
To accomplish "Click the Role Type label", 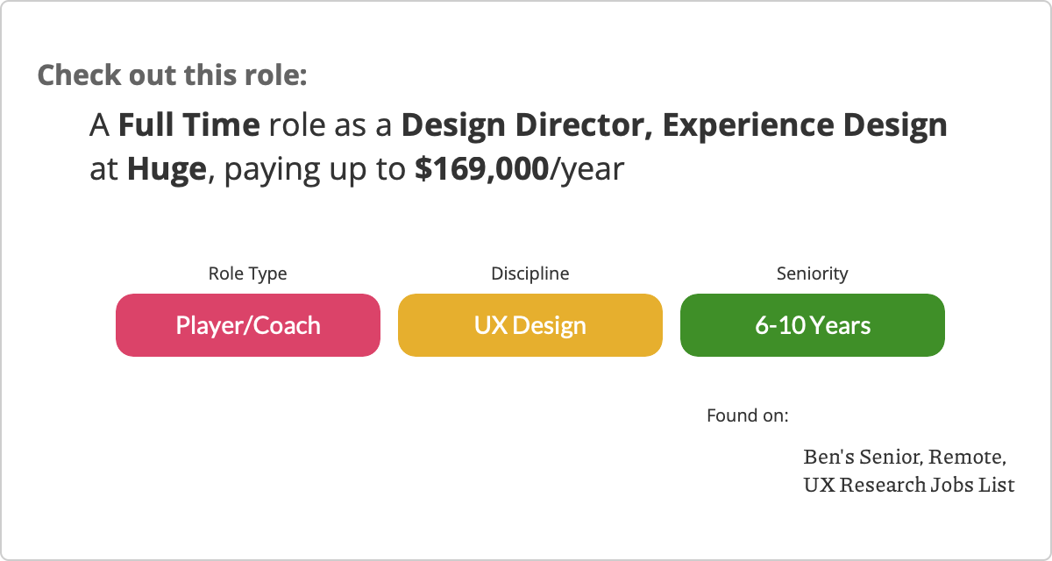I will click(x=247, y=273).
